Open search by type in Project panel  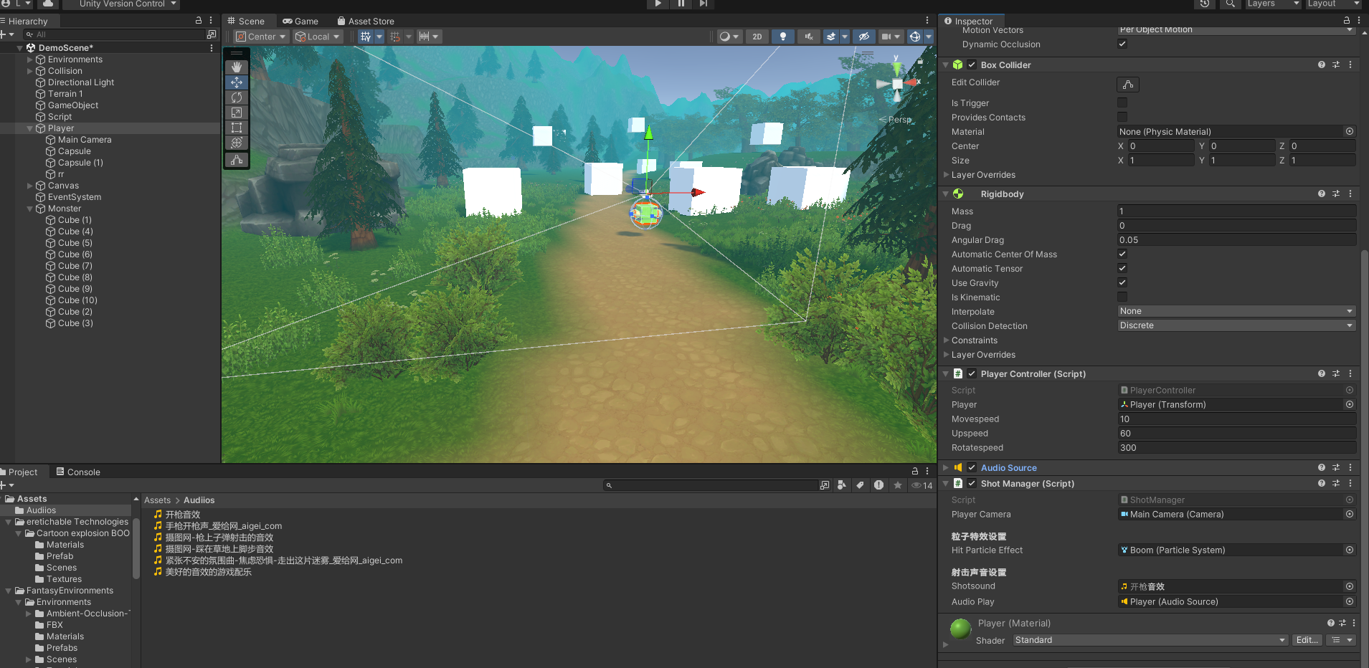click(842, 485)
